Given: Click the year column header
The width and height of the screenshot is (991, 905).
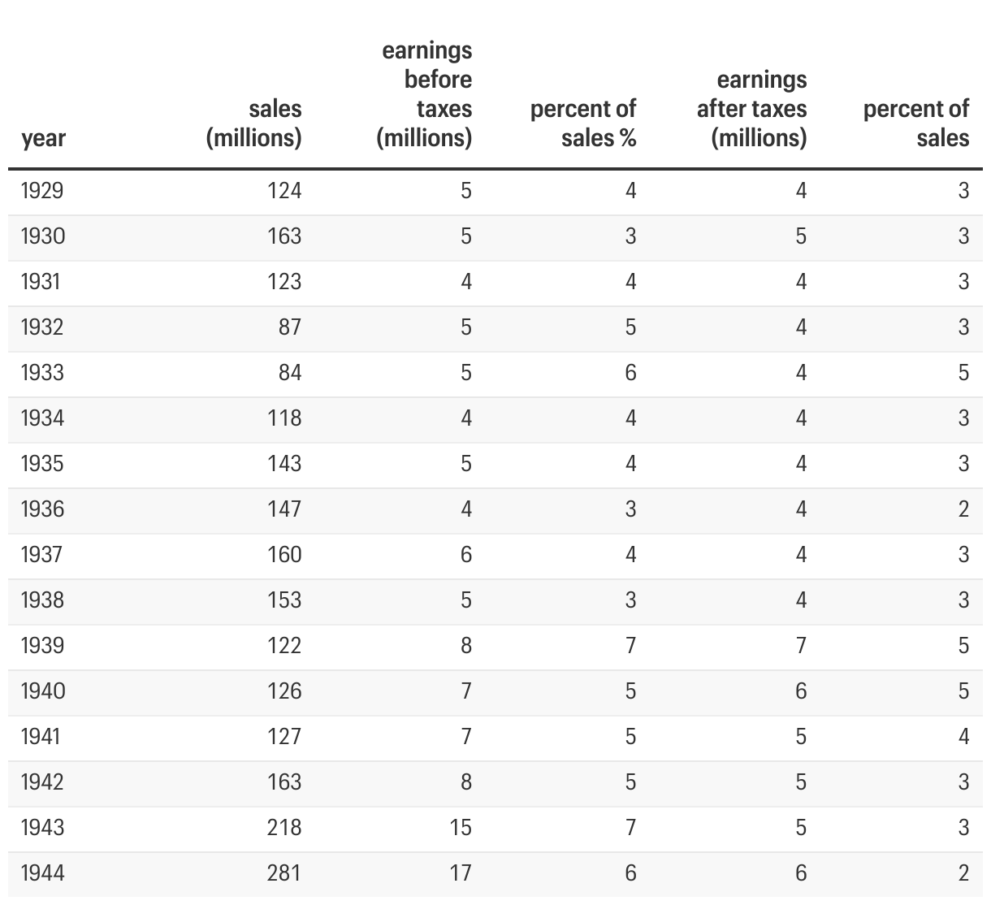Looking at the screenshot, I should [43, 138].
